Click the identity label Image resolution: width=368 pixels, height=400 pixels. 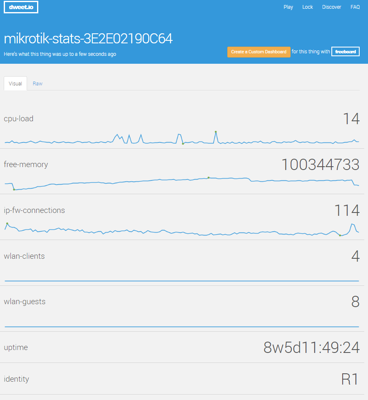(x=16, y=379)
